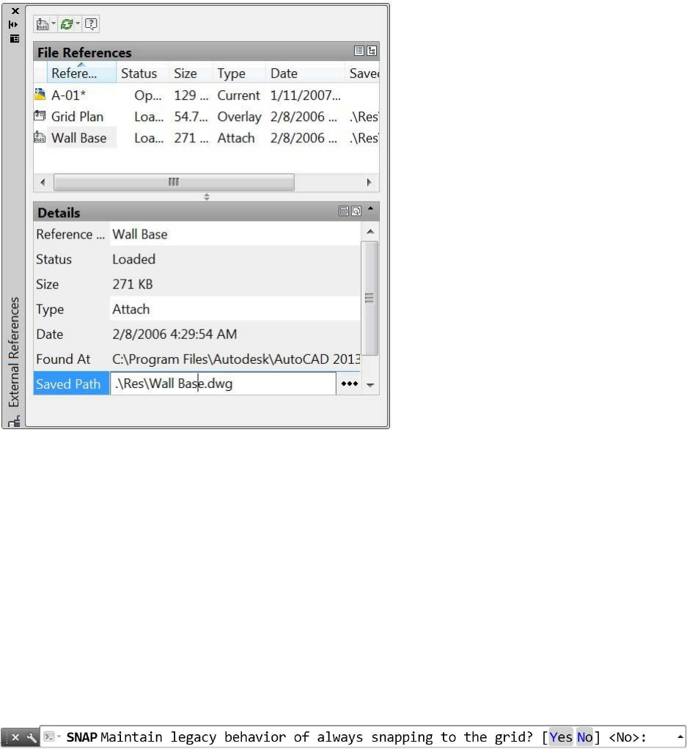Sort by the Type column header

(239, 73)
